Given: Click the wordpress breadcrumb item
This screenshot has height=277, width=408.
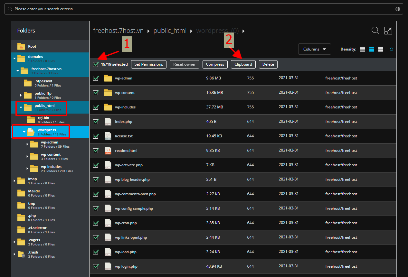Looking at the screenshot, I should coord(217,31).
